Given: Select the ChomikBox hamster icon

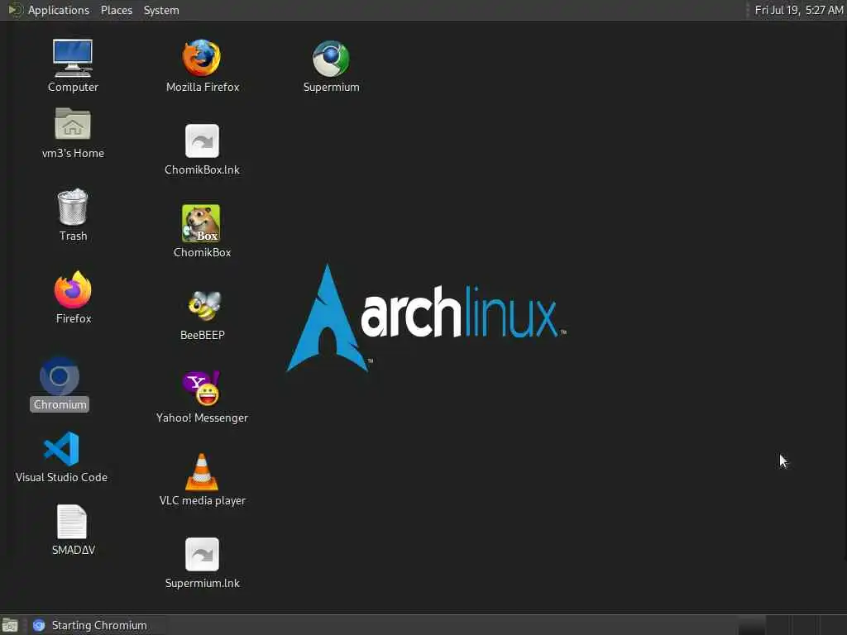Looking at the screenshot, I should (x=201, y=223).
